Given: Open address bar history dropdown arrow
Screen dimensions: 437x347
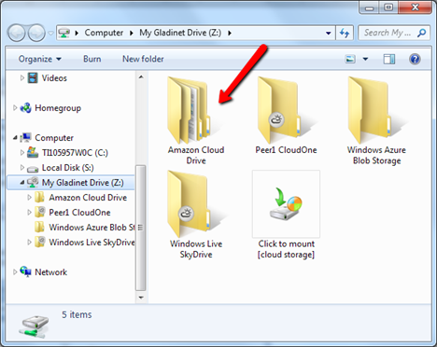Looking at the screenshot, I should click(329, 33).
